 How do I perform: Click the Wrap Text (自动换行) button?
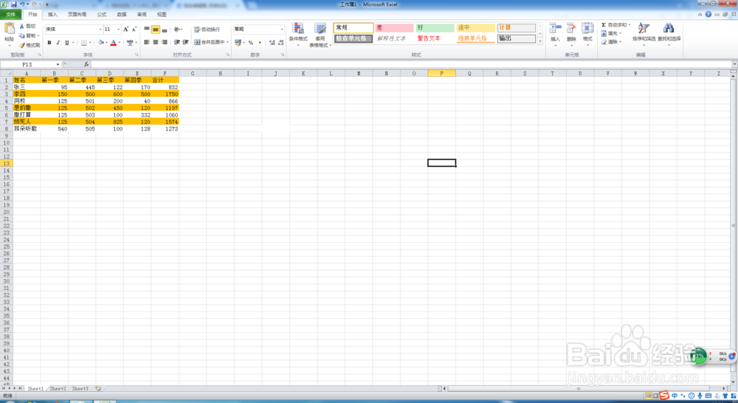207,30
